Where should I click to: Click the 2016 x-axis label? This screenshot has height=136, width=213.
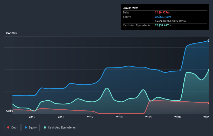(61, 117)
